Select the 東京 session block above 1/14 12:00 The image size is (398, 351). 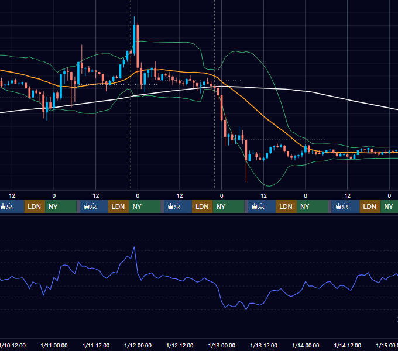tap(346, 207)
